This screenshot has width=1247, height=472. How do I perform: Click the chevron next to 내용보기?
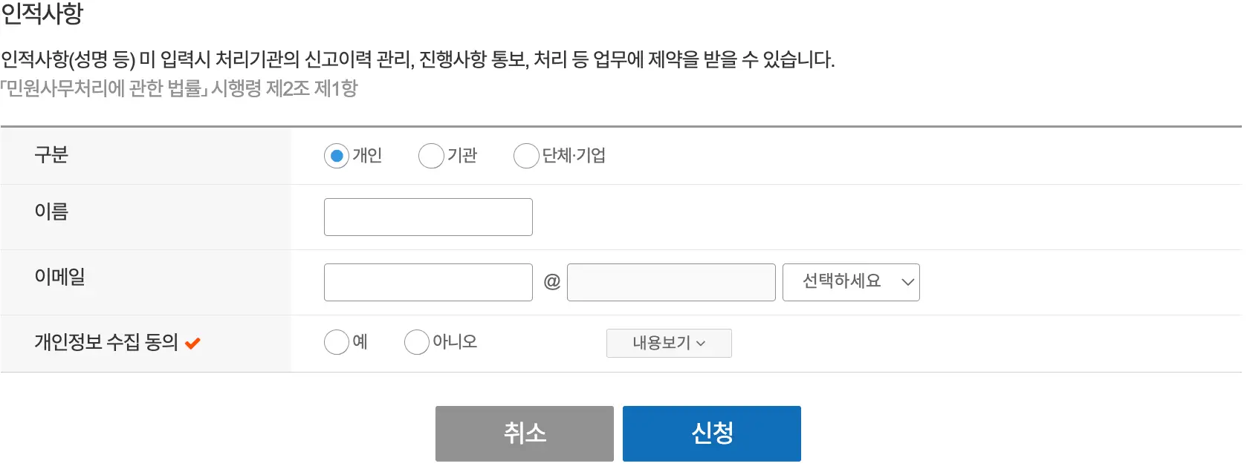(x=703, y=344)
